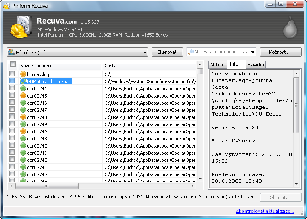Click the Recuva title bar app icon
Viewport: 307px width, 219px height.
coord(6,5)
